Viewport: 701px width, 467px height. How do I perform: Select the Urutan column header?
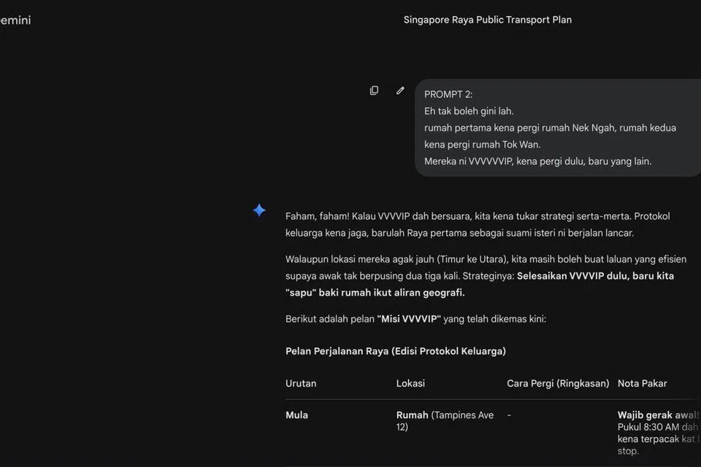[301, 383]
